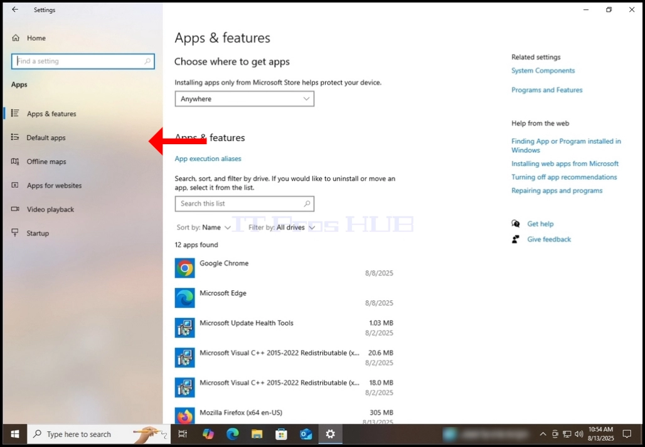Open the Anywhere app source dropdown
Screen dimensions: 645x447
click(x=244, y=99)
